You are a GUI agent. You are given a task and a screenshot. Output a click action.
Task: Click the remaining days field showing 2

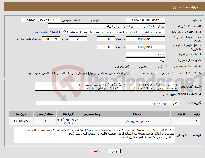click(x=78, y=39)
